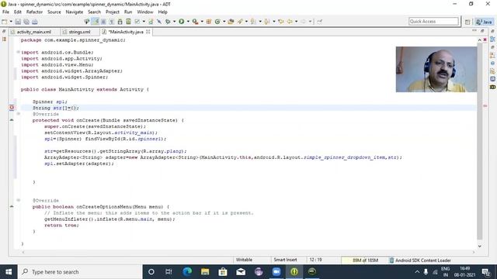Expand the Run configurations dropdown arrow

click(188, 22)
